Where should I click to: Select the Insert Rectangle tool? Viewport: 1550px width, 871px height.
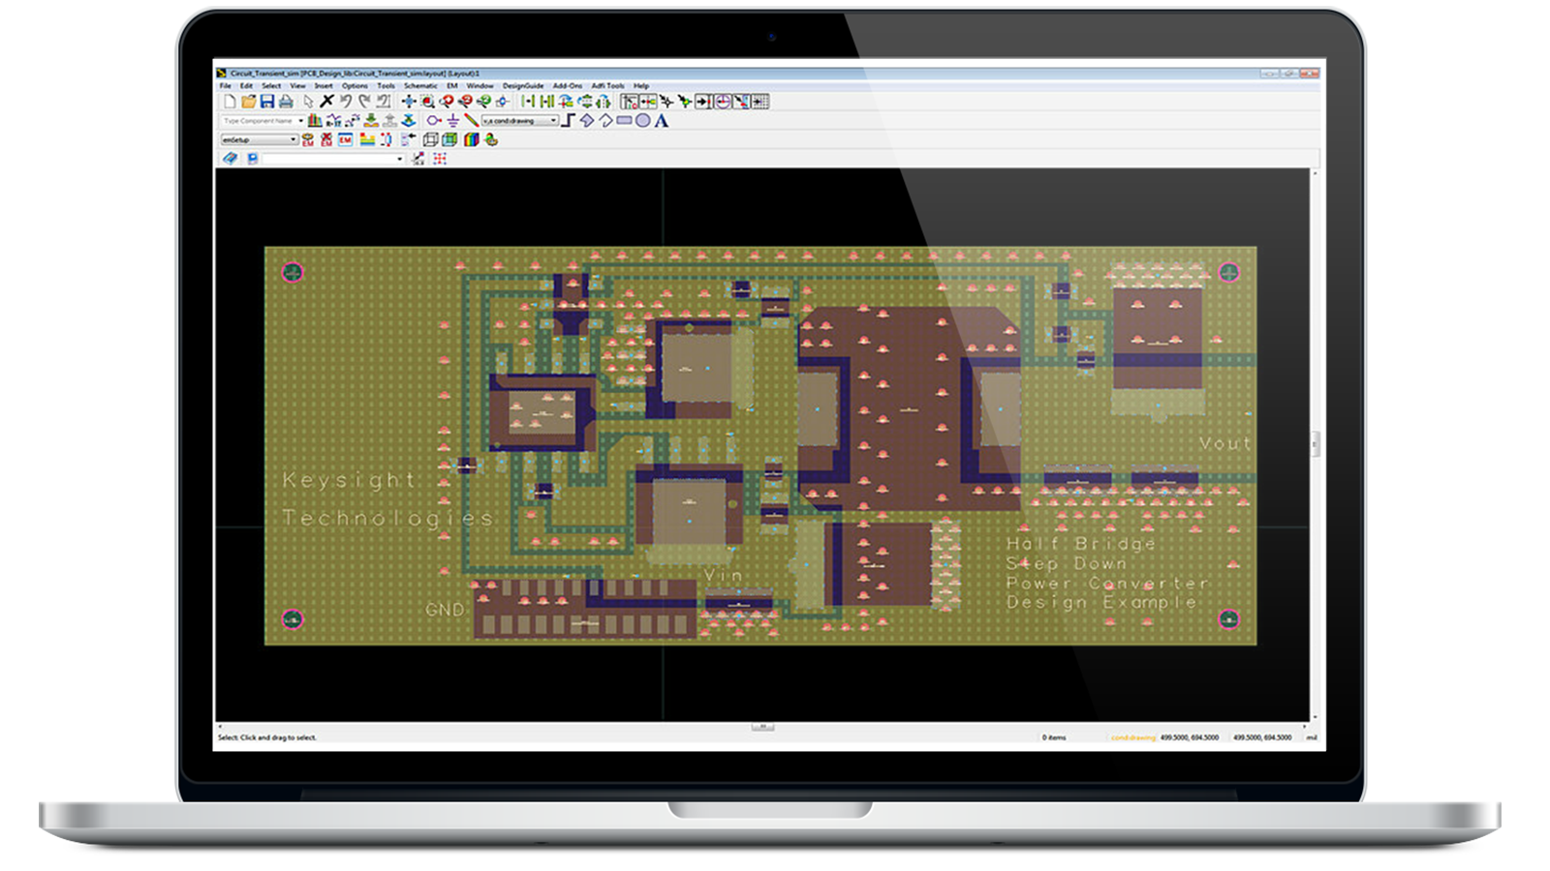624,121
